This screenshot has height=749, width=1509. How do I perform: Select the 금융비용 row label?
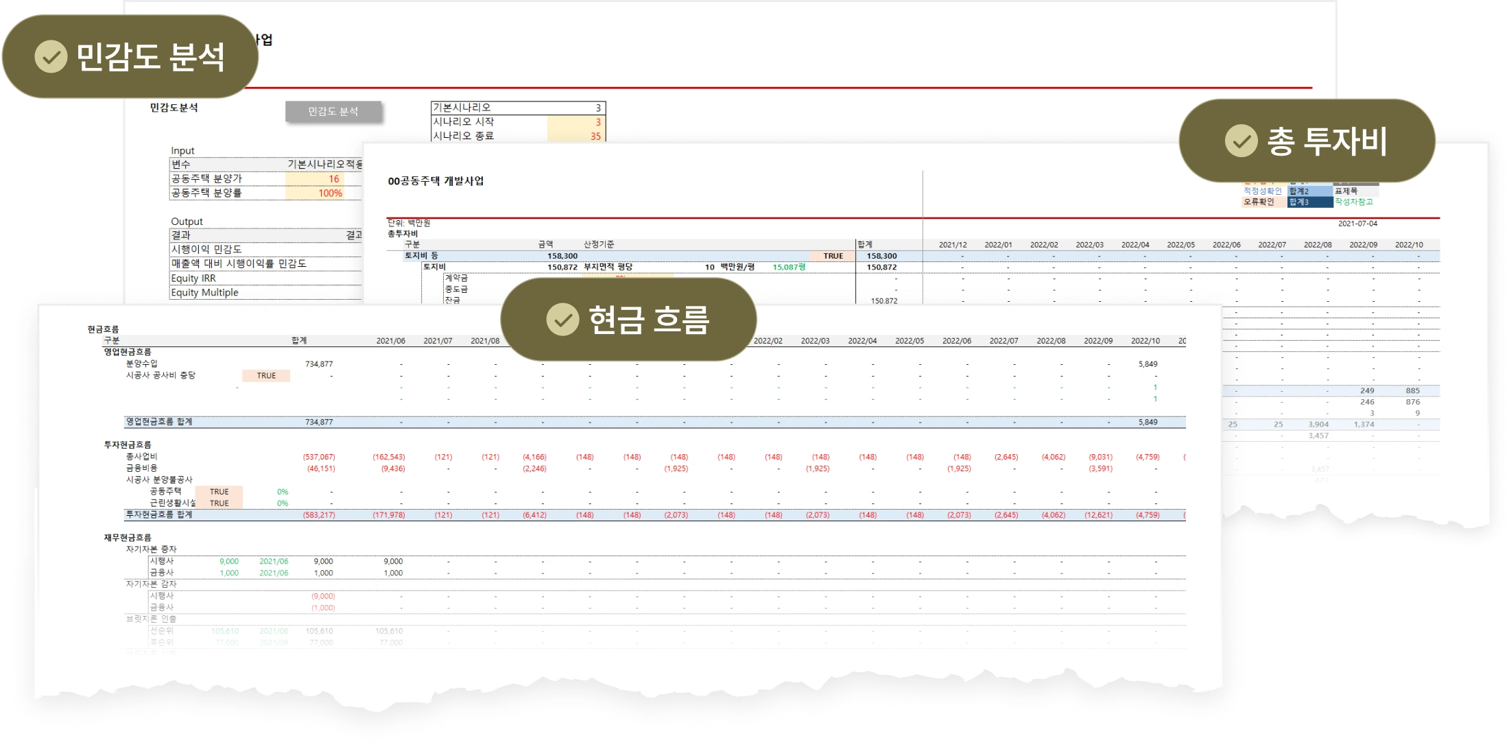(142, 468)
